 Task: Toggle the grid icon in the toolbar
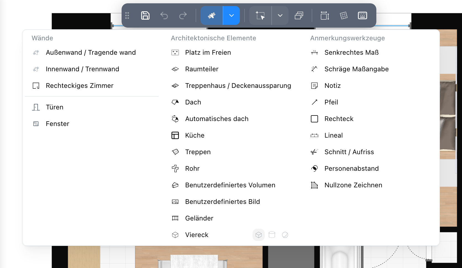[344, 15]
